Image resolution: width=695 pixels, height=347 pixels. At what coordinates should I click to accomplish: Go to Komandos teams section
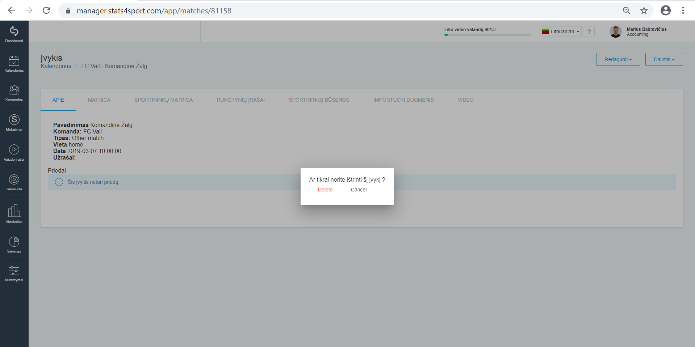click(x=14, y=93)
